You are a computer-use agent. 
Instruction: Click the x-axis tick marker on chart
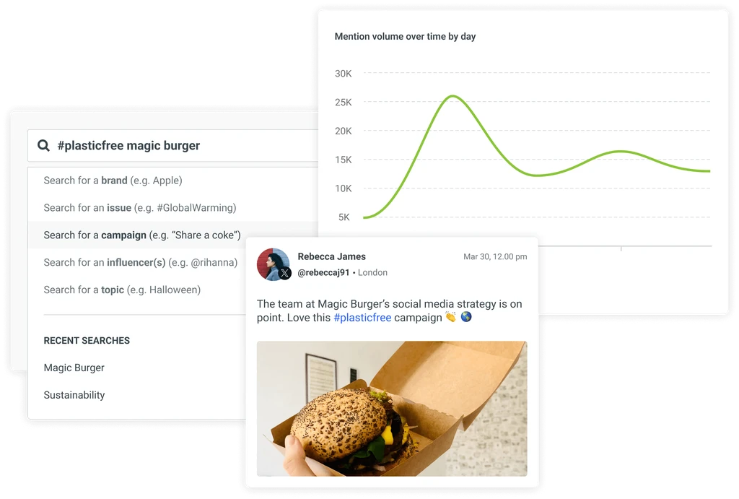point(621,248)
